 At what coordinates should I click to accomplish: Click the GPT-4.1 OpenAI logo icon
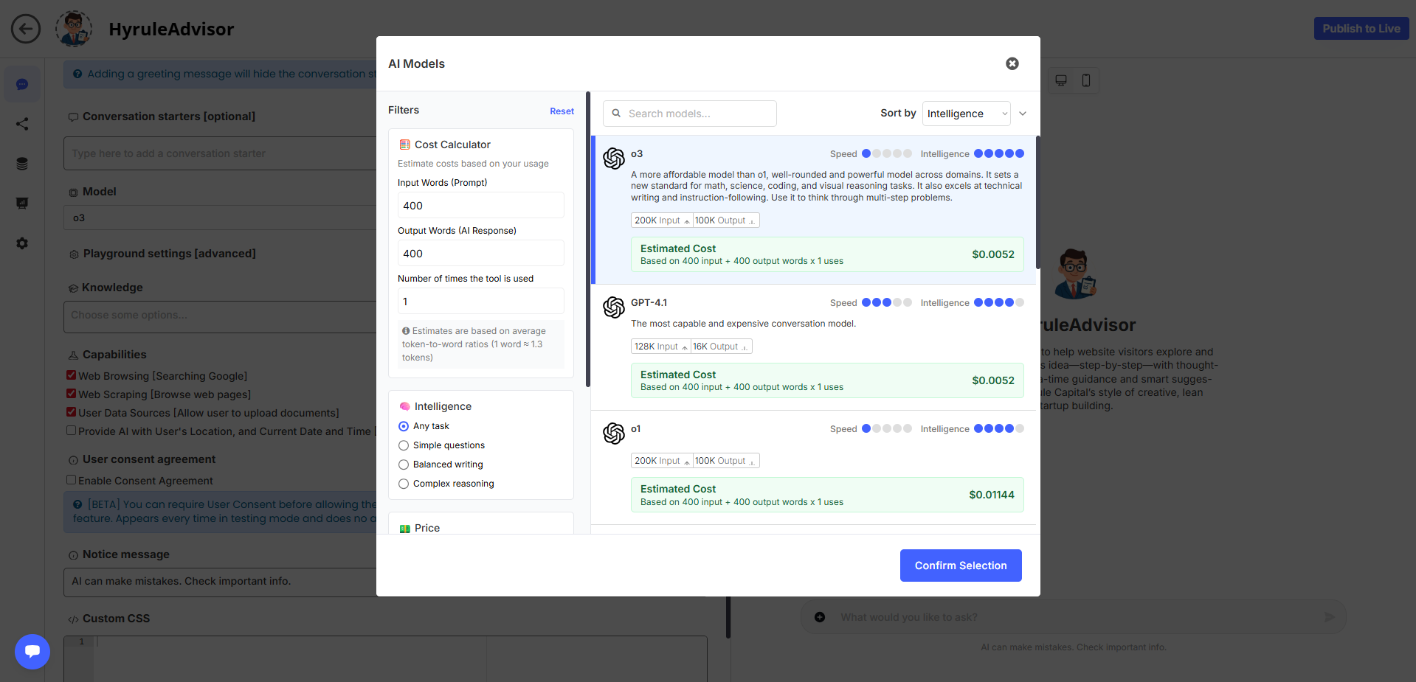pos(614,307)
